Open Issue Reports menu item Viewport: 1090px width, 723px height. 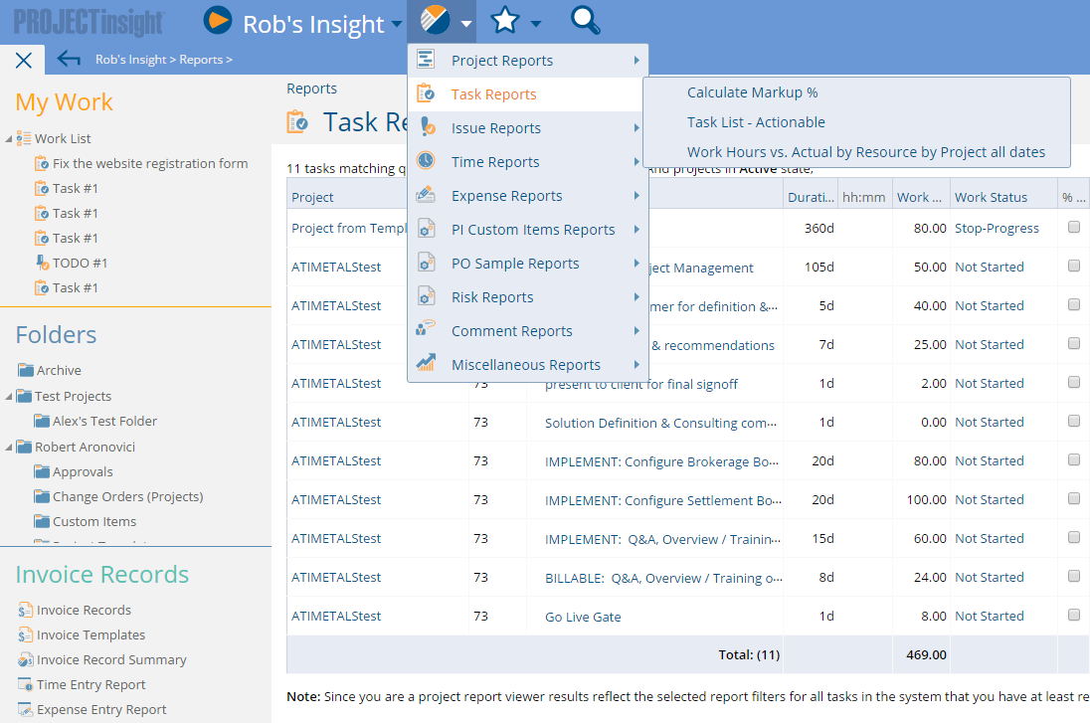point(528,128)
